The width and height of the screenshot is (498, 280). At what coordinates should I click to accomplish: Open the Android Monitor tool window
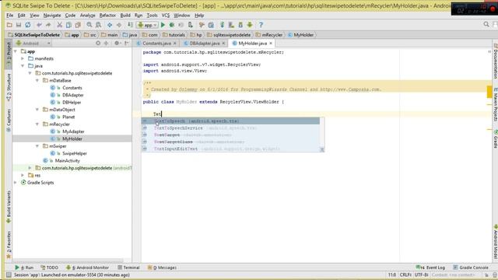click(87, 268)
